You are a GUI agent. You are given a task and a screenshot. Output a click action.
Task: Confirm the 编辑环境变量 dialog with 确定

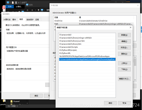click(110, 103)
